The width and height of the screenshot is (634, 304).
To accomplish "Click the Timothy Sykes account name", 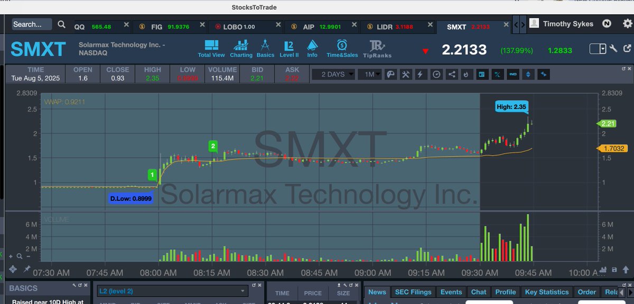I will coord(568,24).
